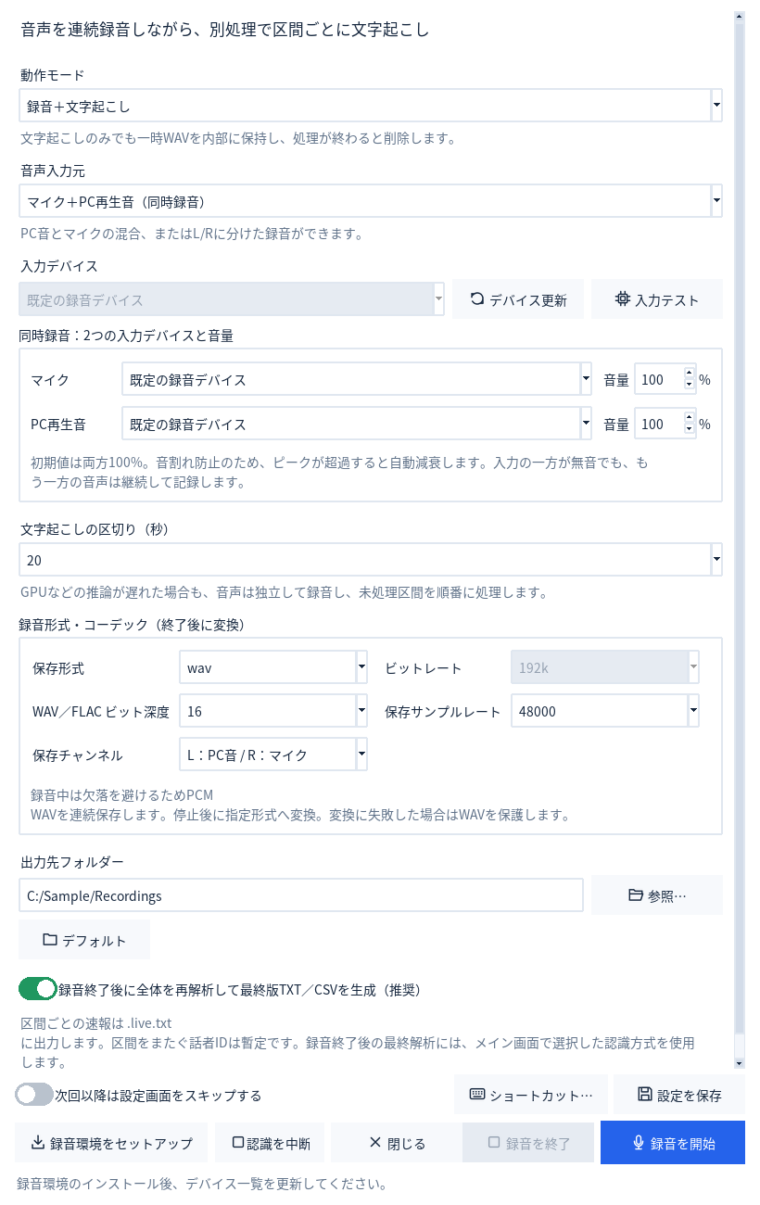
Task: Open the 保存チャンネル dropdown
Action: point(362,755)
